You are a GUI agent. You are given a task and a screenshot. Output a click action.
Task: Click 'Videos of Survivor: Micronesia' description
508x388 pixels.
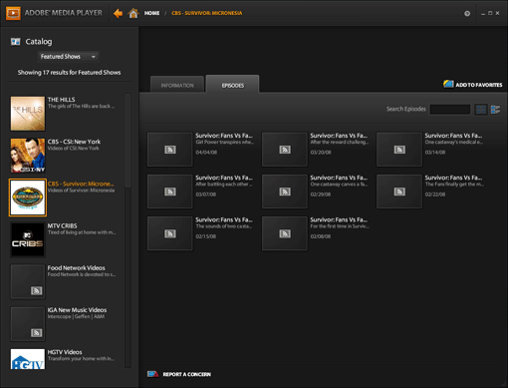coord(81,191)
